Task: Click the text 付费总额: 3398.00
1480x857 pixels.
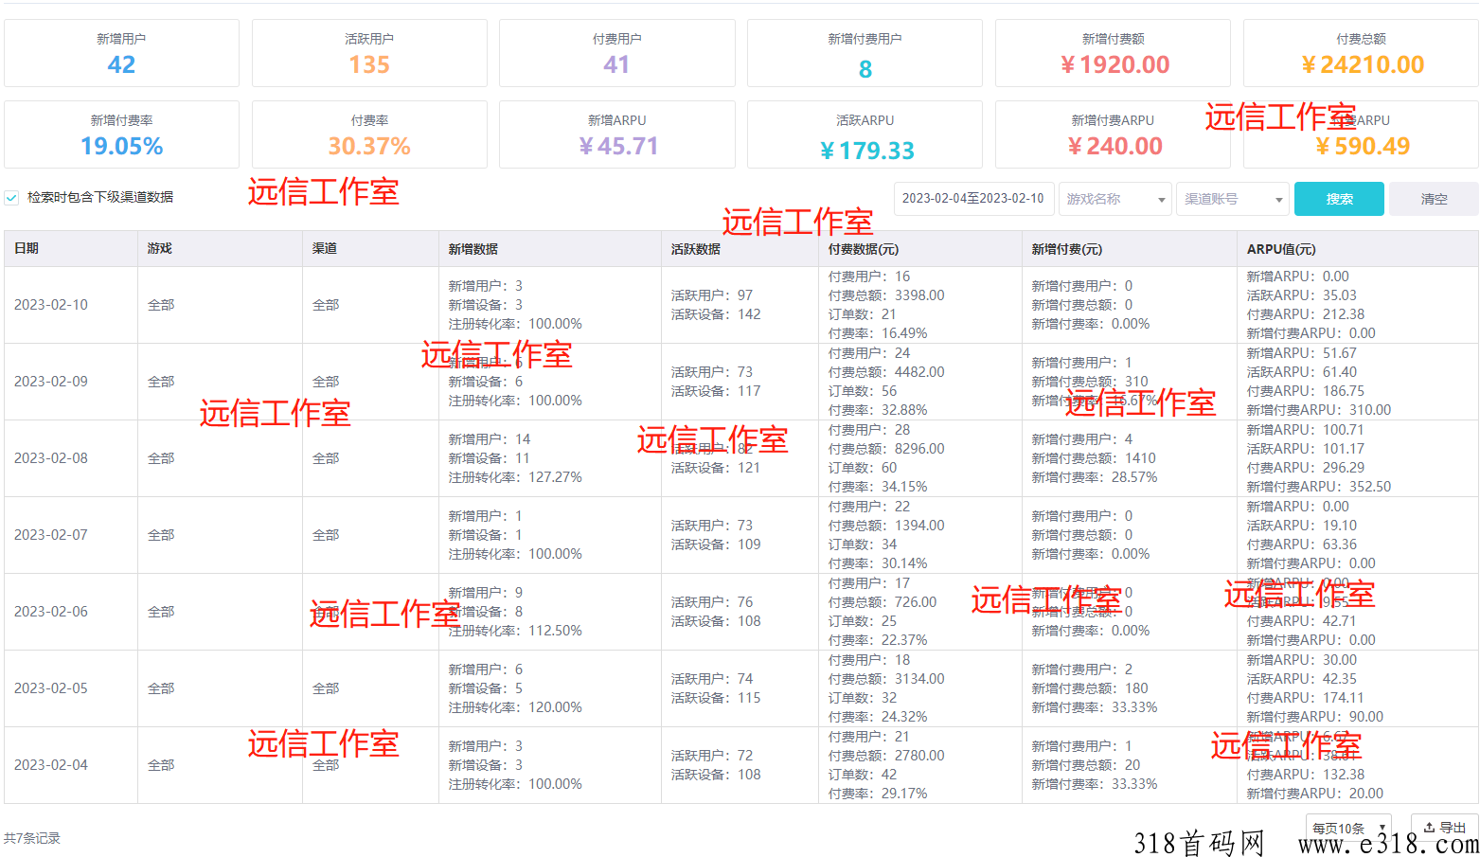Action: pos(886,295)
